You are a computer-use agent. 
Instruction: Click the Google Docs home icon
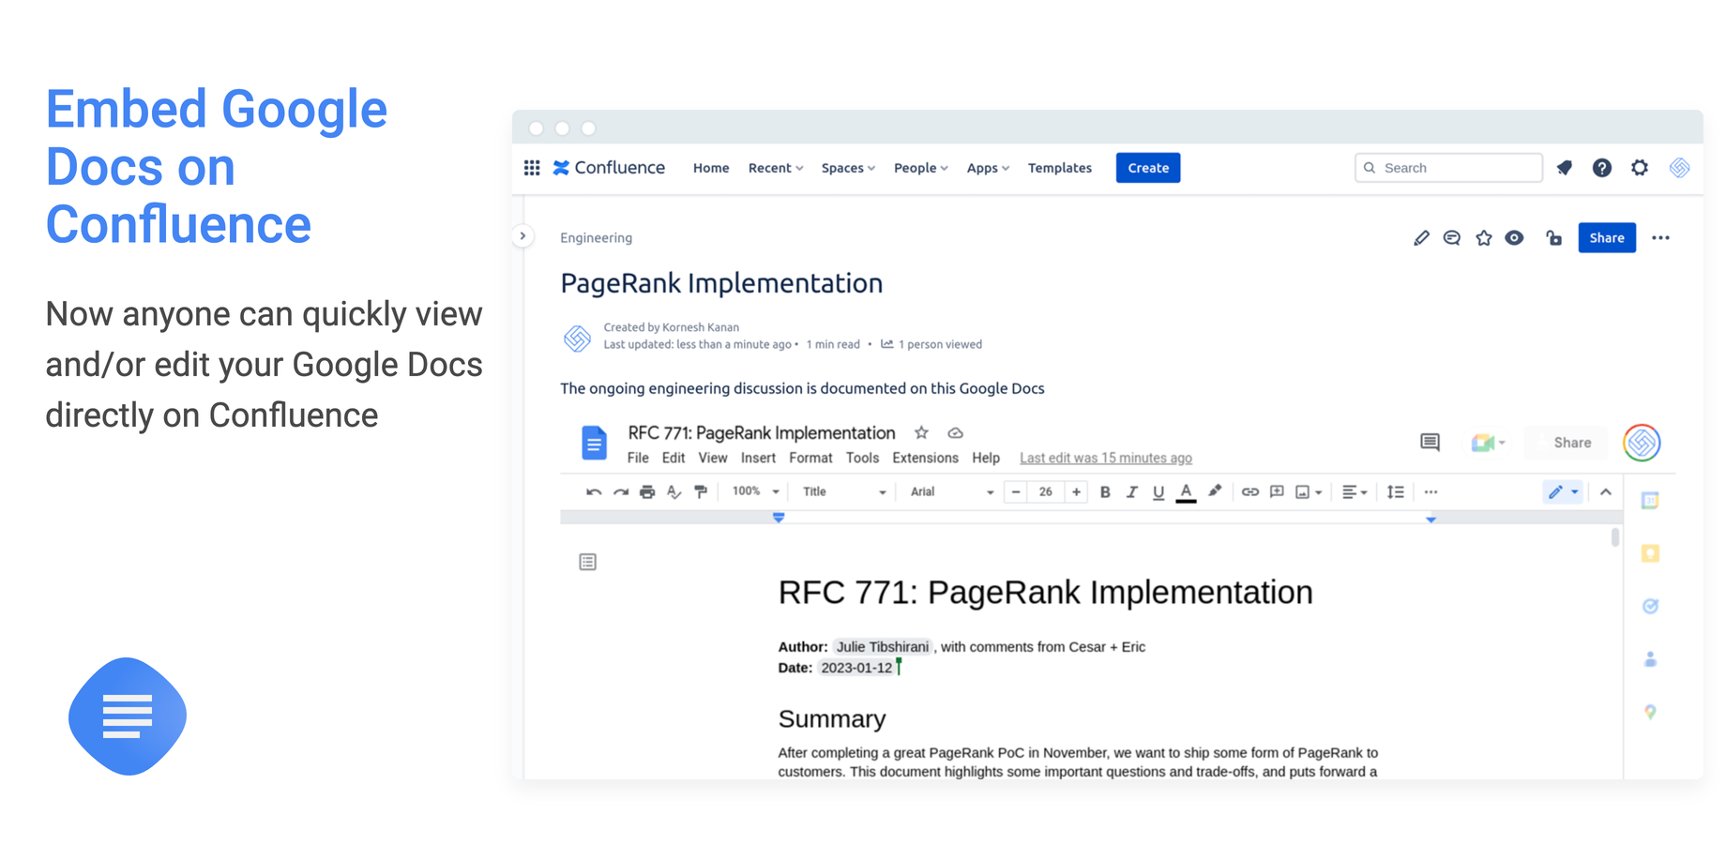[594, 443]
